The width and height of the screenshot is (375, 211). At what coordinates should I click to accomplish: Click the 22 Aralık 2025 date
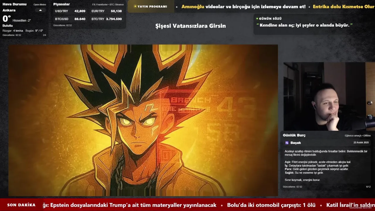coord(361,142)
